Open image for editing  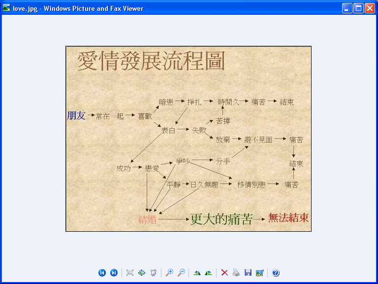coord(260,273)
